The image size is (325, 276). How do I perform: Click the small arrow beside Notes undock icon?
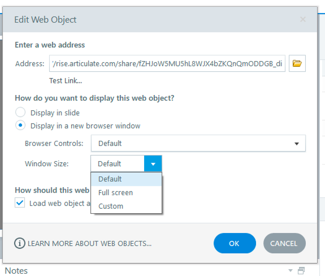291,271
